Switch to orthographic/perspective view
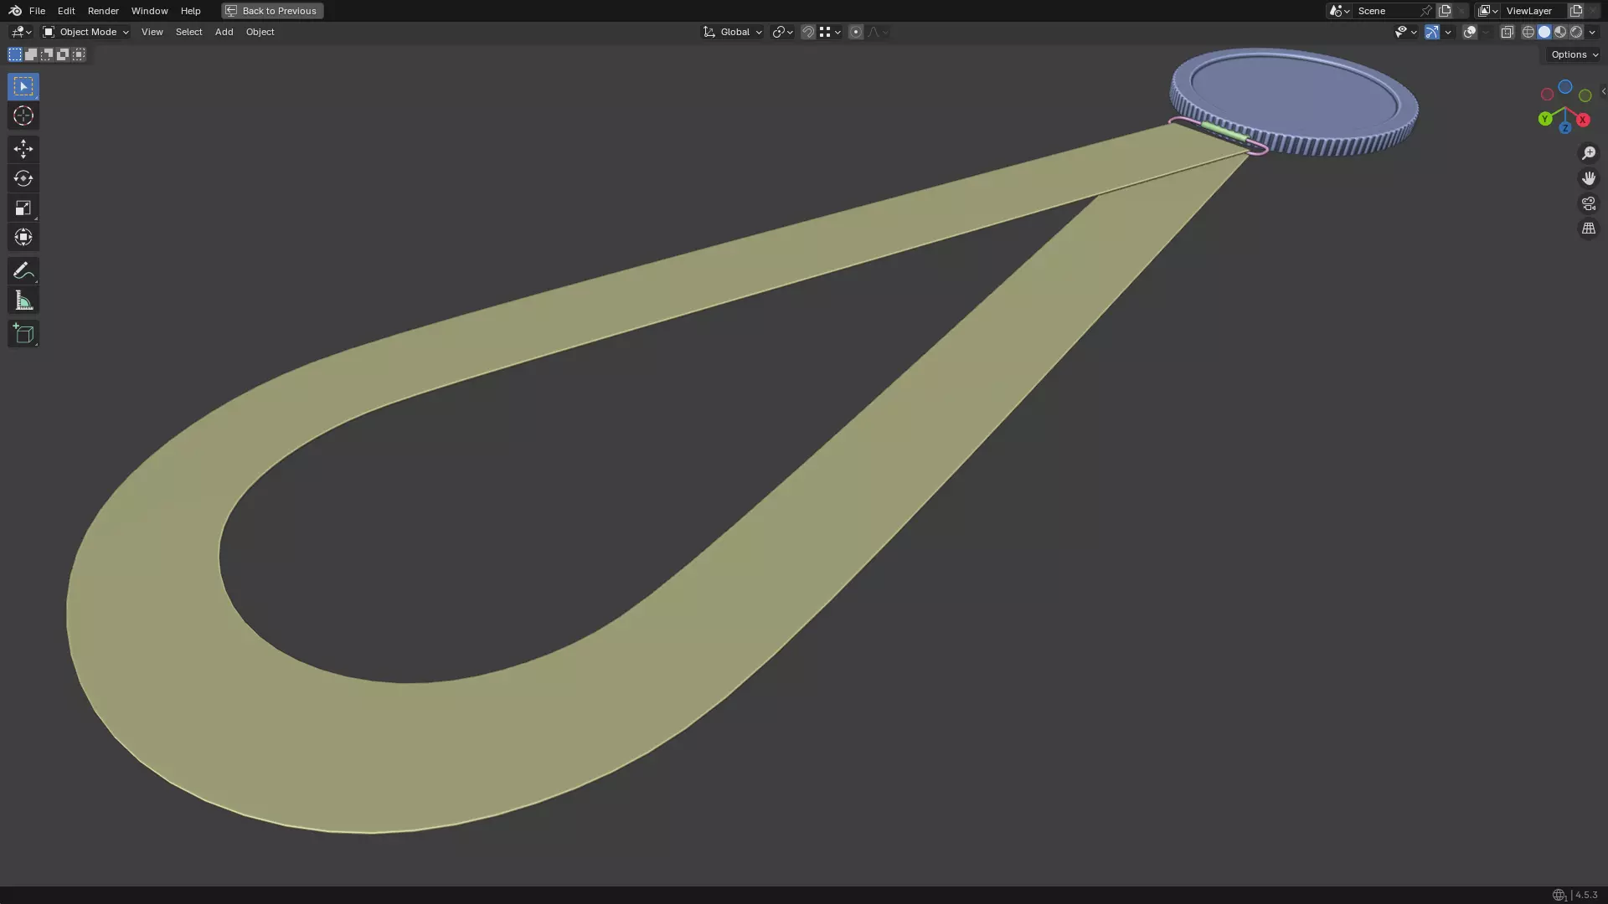1608x904 pixels. [1588, 229]
